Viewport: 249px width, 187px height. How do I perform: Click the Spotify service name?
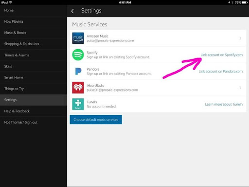92,53
